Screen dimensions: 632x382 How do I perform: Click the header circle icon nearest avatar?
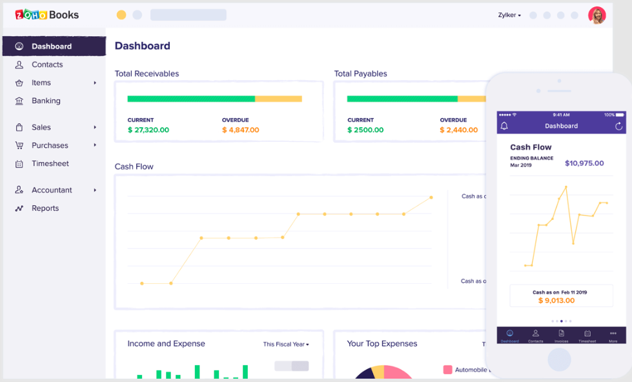pos(575,15)
